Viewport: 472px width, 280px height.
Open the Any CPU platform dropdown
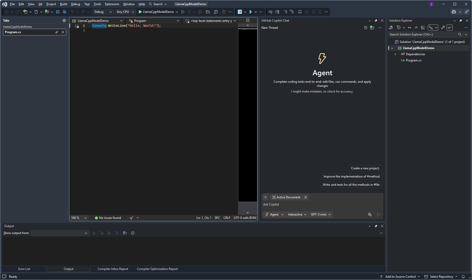pos(125,12)
